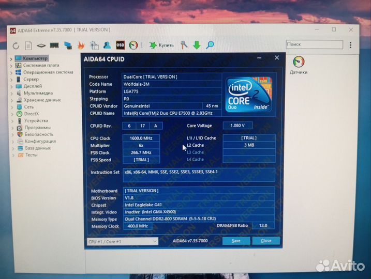Open the Report page icon
The image size is (371, 279).
coord(28,45)
